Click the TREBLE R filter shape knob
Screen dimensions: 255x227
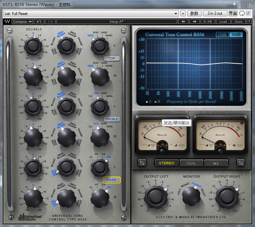coord(67,137)
